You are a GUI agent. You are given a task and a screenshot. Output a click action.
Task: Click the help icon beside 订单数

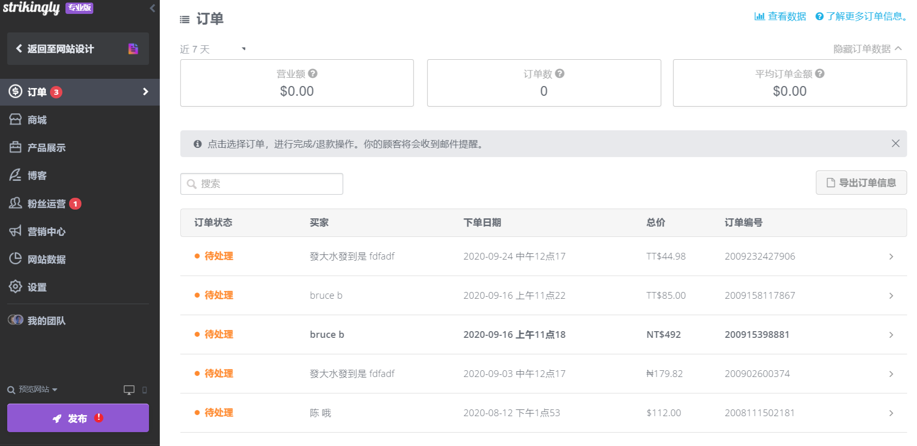pyautogui.click(x=560, y=74)
